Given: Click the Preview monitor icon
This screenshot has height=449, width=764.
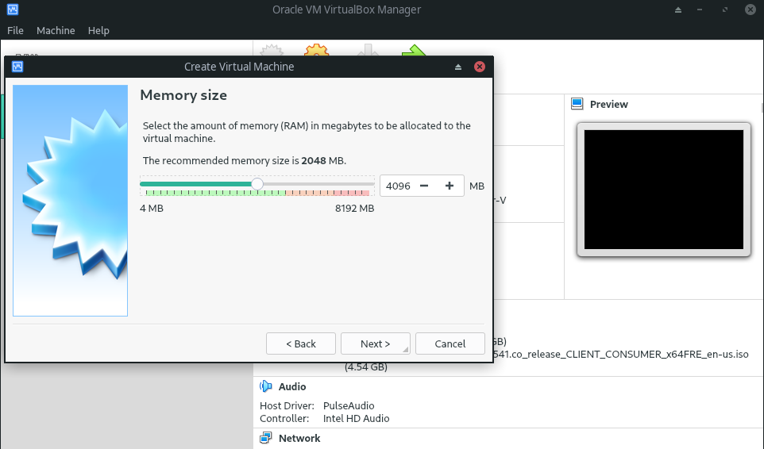Looking at the screenshot, I should (577, 104).
